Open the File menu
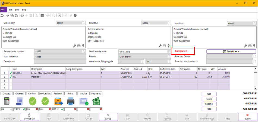 click(11, 10)
